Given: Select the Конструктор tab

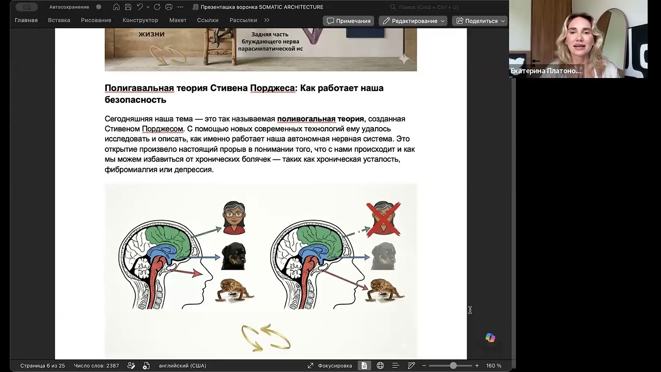Looking at the screenshot, I should [140, 20].
